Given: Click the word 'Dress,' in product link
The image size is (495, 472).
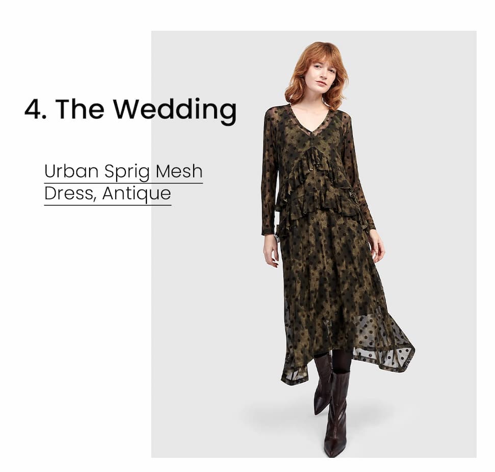Looking at the screenshot, I should pos(70,193).
